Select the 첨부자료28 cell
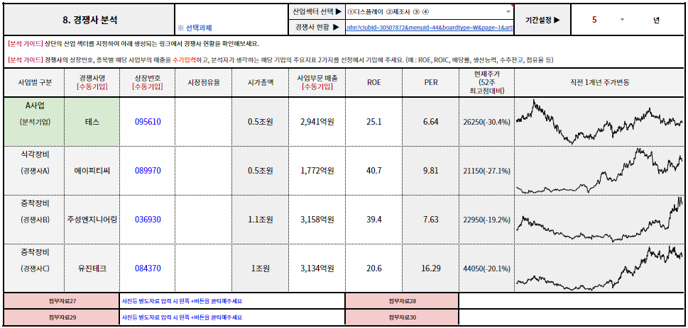 point(402,301)
